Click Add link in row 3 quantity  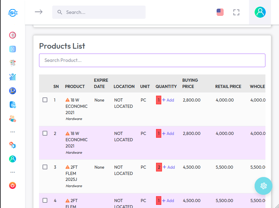pos(169,167)
